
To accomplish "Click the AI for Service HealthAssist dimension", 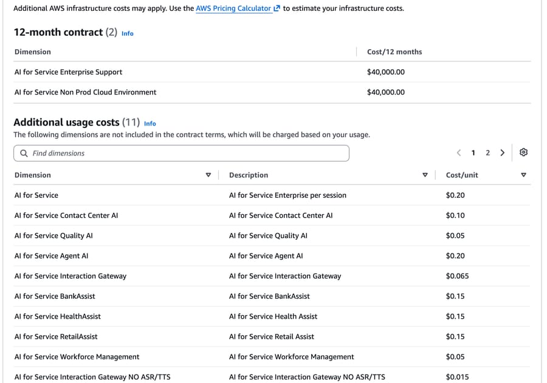I will pyautogui.click(x=58, y=316).
